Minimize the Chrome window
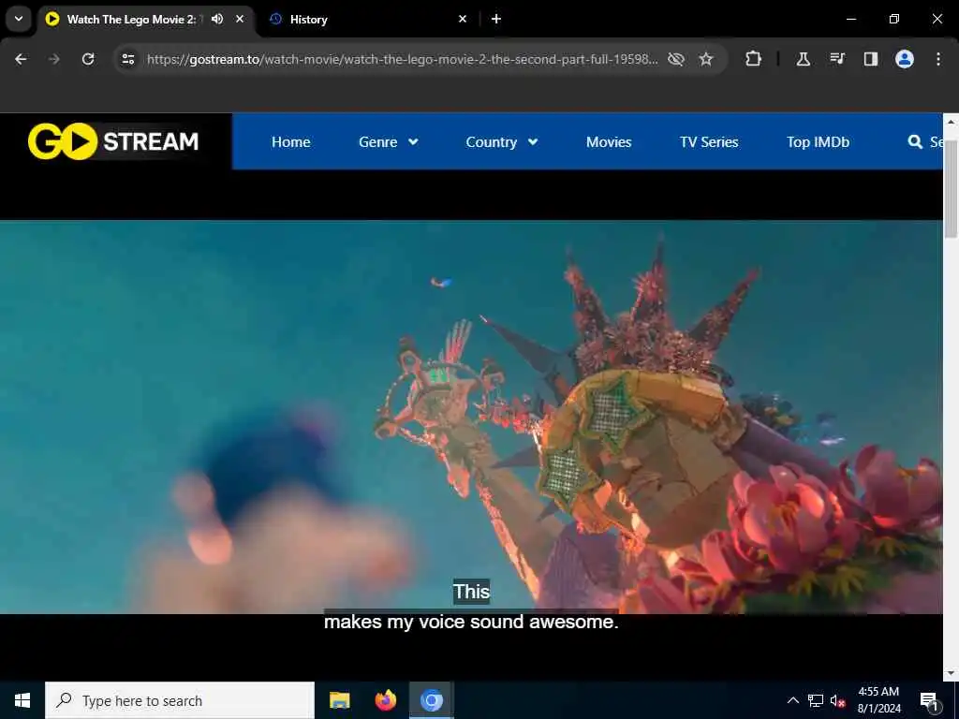The width and height of the screenshot is (959, 719). [x=850, y=19]
